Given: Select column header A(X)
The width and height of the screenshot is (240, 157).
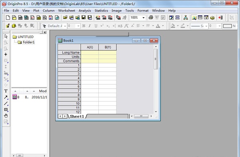Looking at the screenshot, I should pyautogui.click(x=90, y=47).
